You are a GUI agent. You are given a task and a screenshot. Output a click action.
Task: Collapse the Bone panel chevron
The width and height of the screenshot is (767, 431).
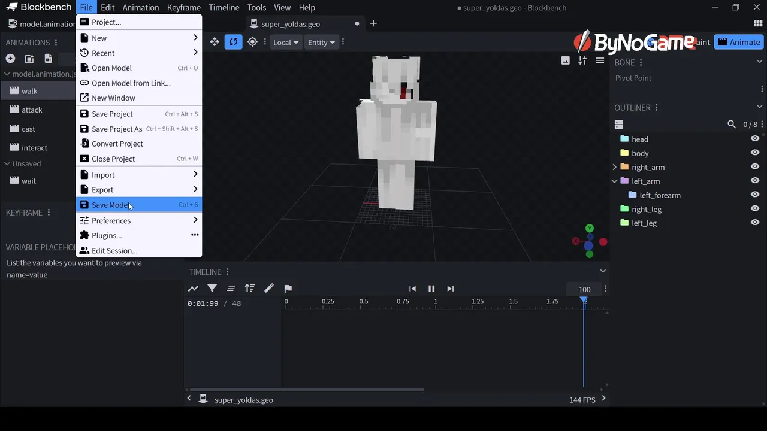(759, 62)
